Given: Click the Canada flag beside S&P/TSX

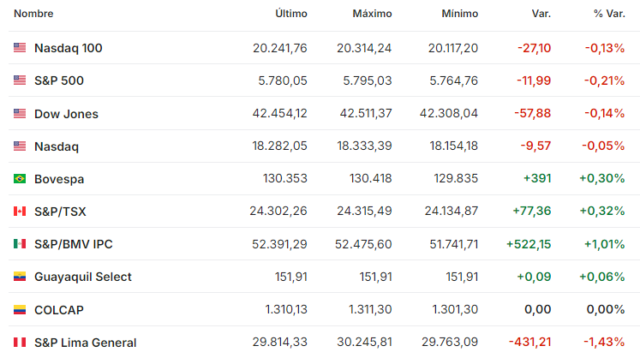Looking at the screenshot, I should (x=20, y=212).
